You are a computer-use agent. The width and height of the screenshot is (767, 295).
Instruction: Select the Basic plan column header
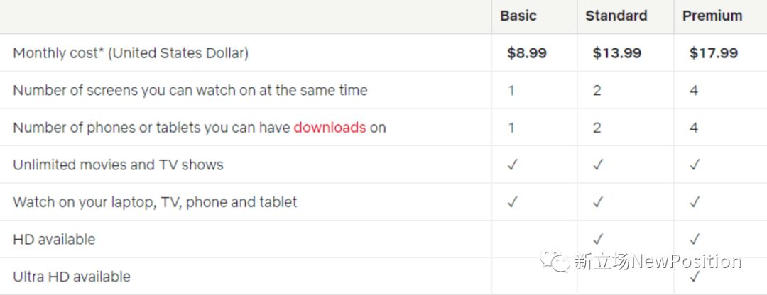518,16
